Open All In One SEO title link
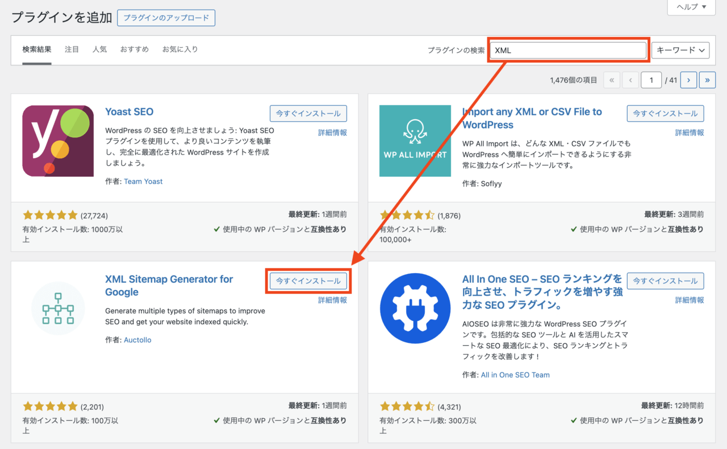 pyautogui.click(x=542, y=292)
